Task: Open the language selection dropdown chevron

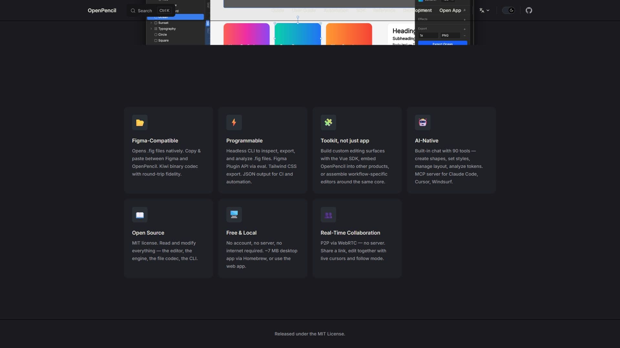Action: pyautogui.click(x=488, y=10)
